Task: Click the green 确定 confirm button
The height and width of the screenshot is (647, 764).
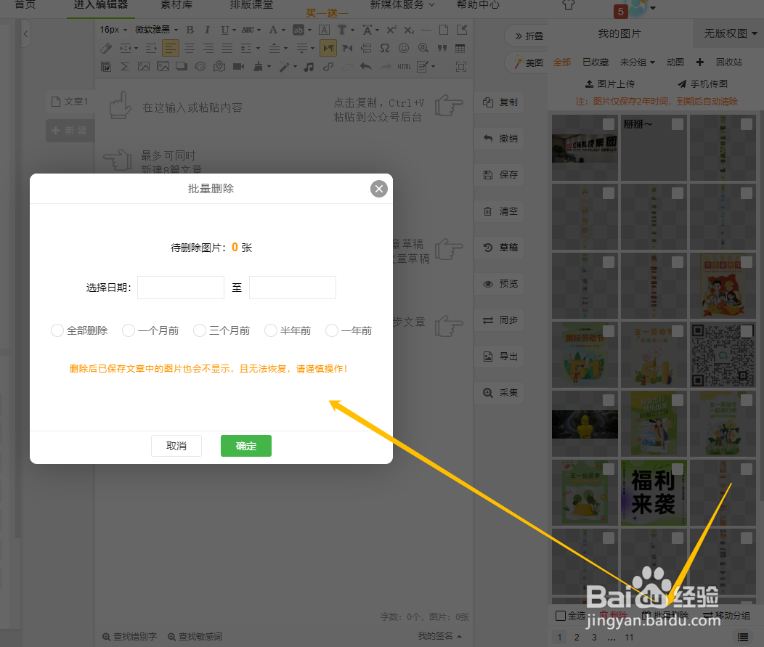Action: tap(245, 446)
